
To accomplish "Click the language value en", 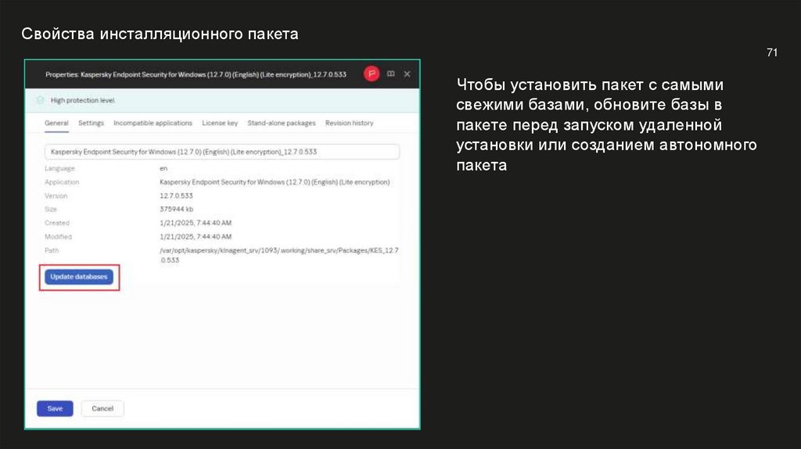I will [x=163, y=168].
